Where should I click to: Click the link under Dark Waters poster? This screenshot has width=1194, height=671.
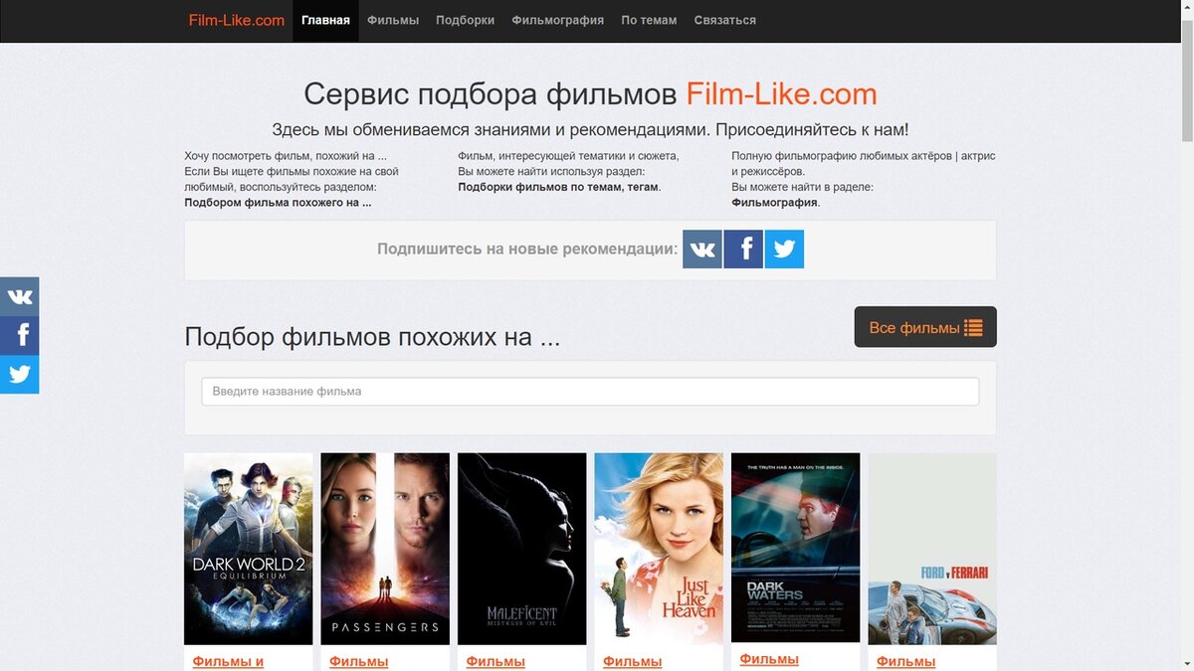[769, 659]
